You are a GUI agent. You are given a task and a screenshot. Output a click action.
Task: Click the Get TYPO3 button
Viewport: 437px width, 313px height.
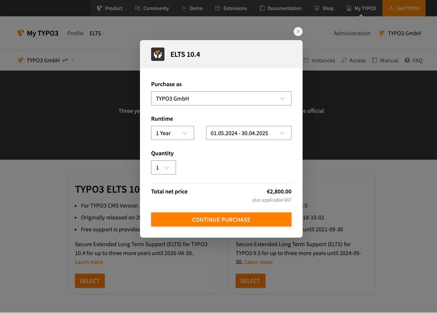point(404,9)
